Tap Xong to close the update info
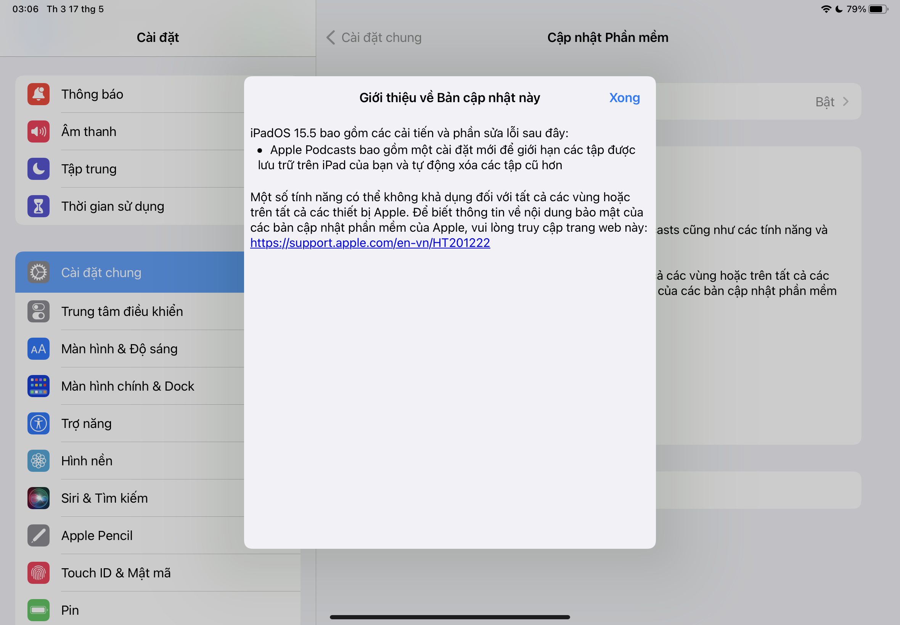Viewport: 900px width, 625px height. point(624,98)
